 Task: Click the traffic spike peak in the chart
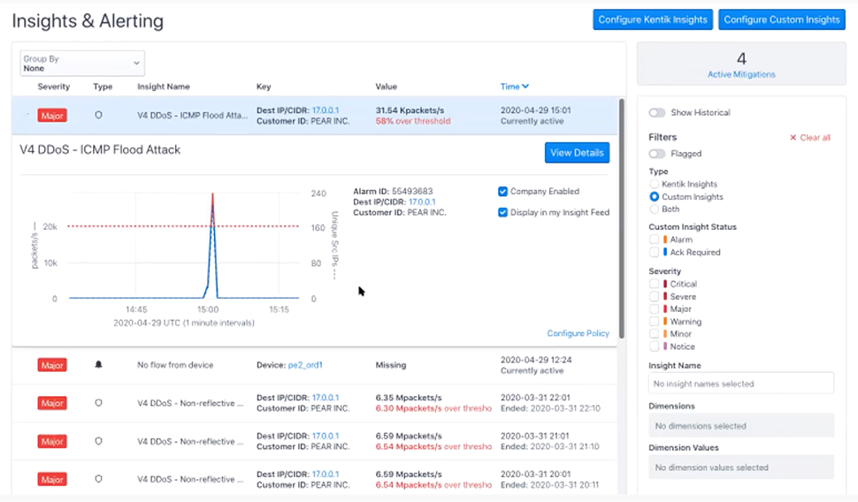[213, 194]
